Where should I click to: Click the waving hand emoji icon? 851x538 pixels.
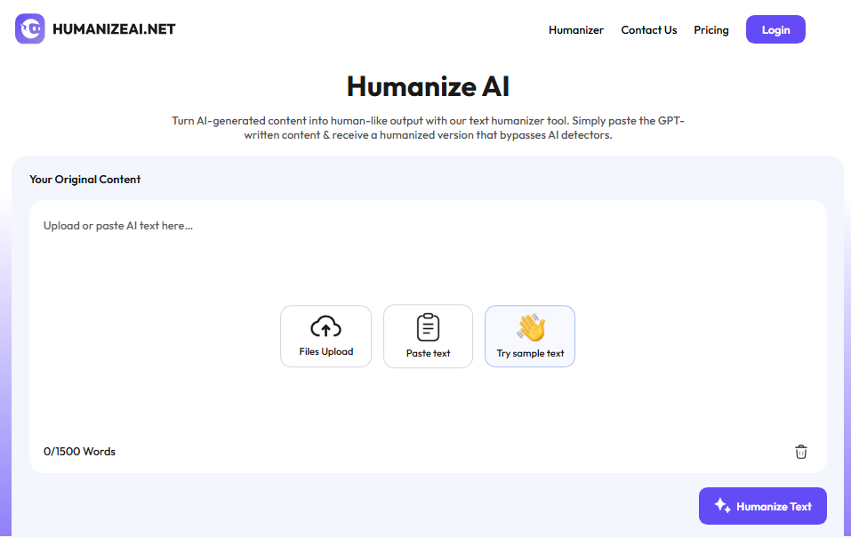click(530, 327)
